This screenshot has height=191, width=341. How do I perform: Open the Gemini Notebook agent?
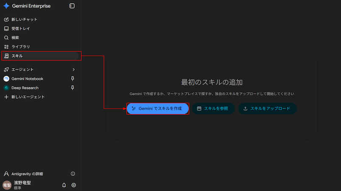(x=28, y=79)
